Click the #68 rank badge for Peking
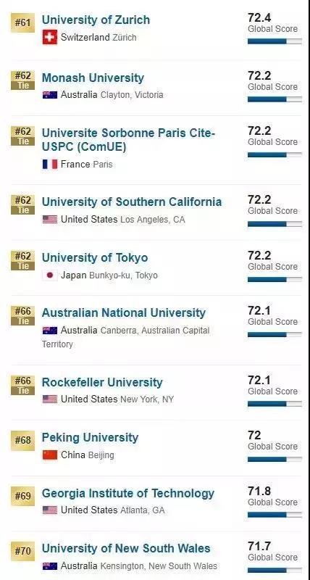Viewport: 310px width, 580px height. coord(22,441)
